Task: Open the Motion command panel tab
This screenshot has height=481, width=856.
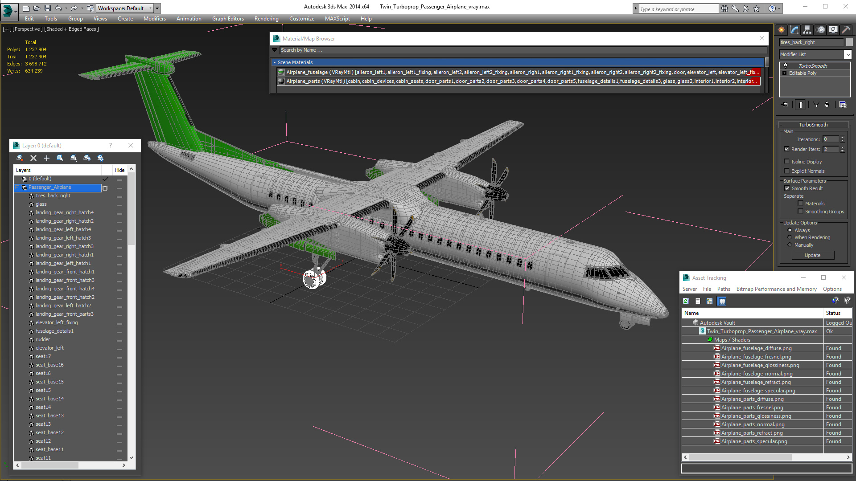Action: (820, 30)
